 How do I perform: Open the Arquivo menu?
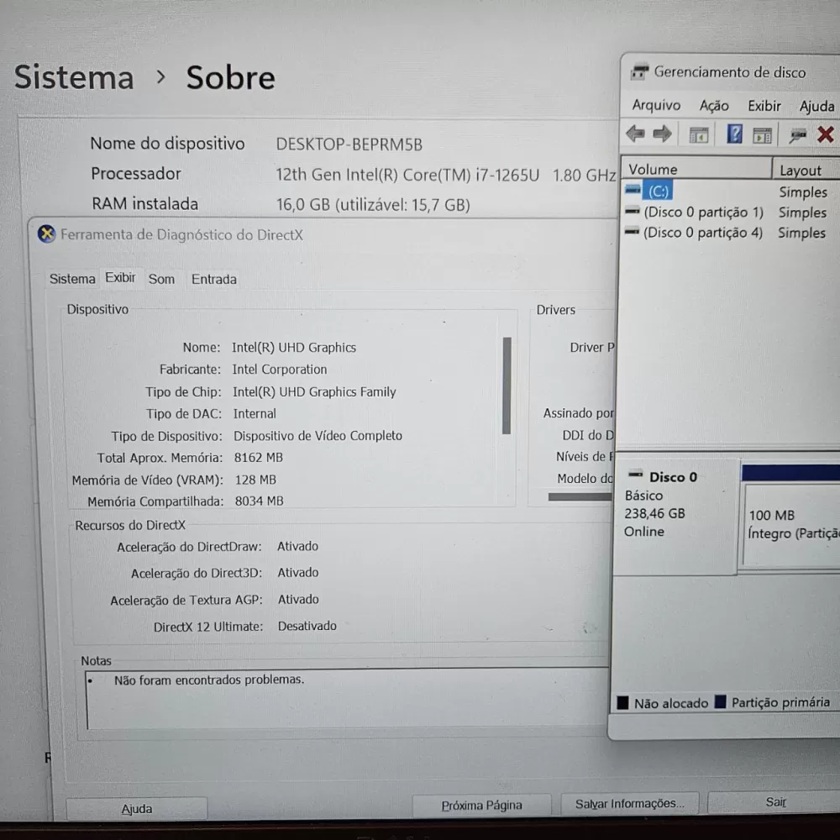(656, 106)
